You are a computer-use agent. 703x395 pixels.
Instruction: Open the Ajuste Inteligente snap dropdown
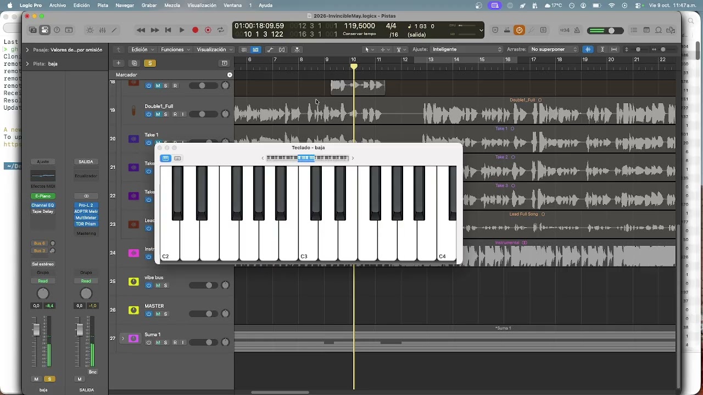point(467,49)
